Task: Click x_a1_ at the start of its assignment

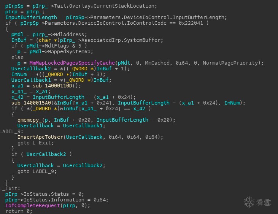Action: [x=19, y=92]
